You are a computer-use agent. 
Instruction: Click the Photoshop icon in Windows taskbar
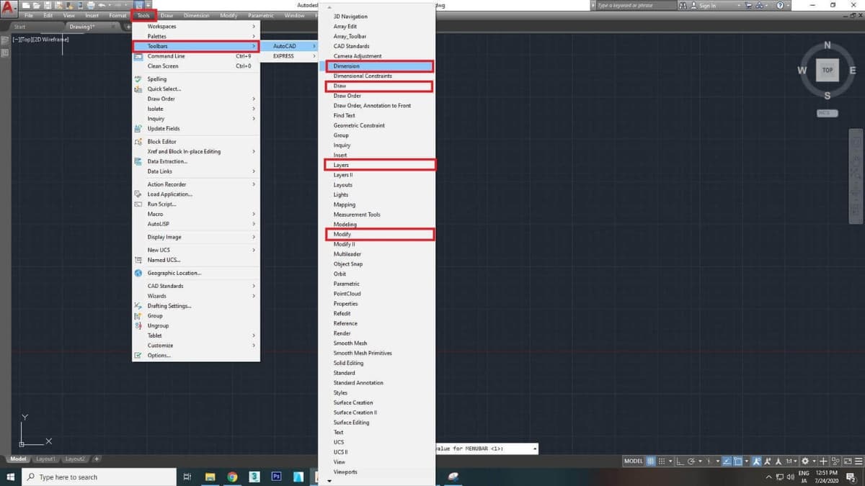click(x=276, y=477)
